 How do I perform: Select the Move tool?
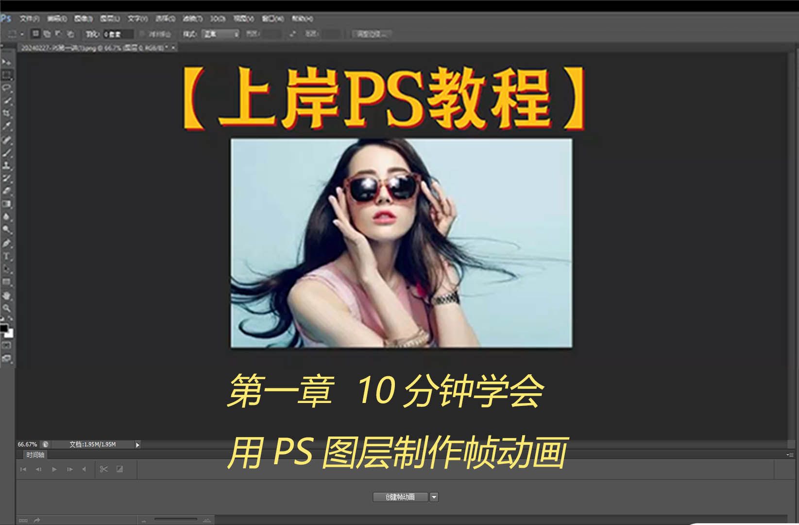tap(6, 62)
